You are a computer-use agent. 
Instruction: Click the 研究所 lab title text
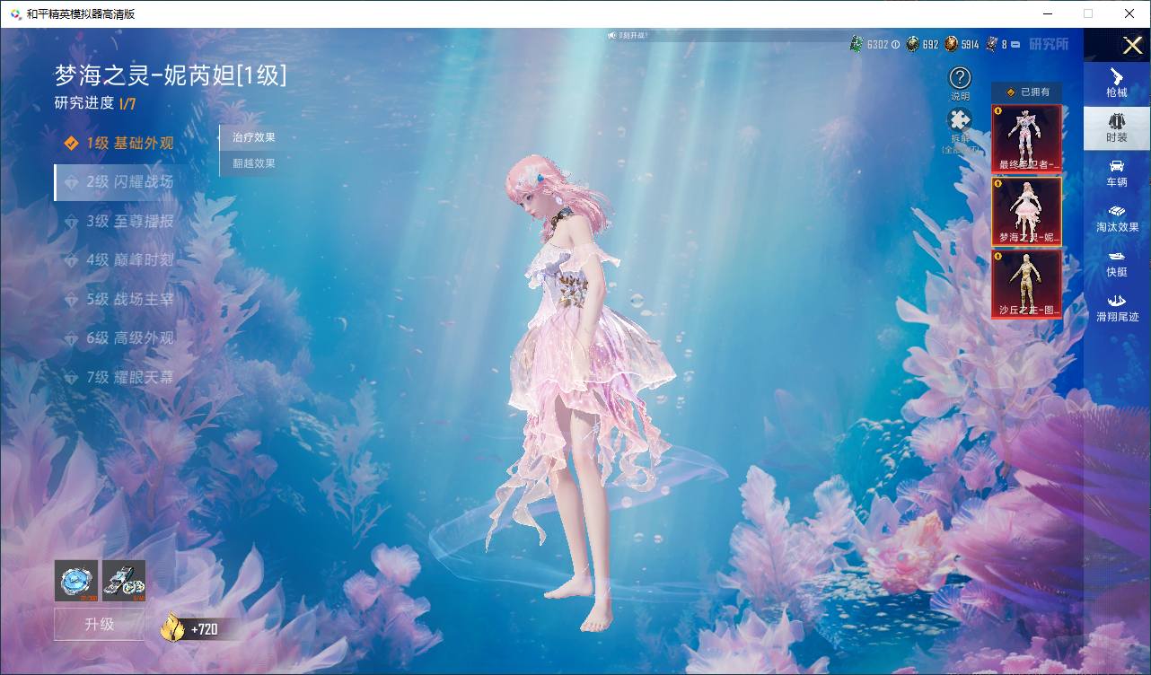pyautogui.click(x=1049, y=43)
